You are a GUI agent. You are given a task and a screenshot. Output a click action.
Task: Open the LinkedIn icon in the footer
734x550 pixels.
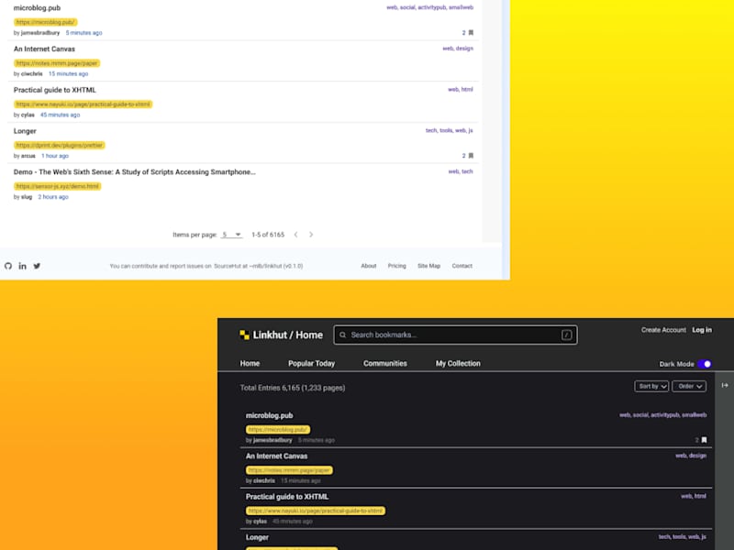(x=22, y=266)
